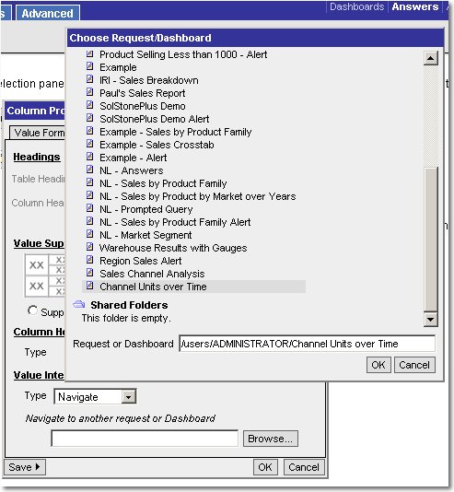Image resolution: width=454 pixels, height=492 pixels.
Task: Click the icon beside Paul's Sales Report
Action: coord(89,92)
